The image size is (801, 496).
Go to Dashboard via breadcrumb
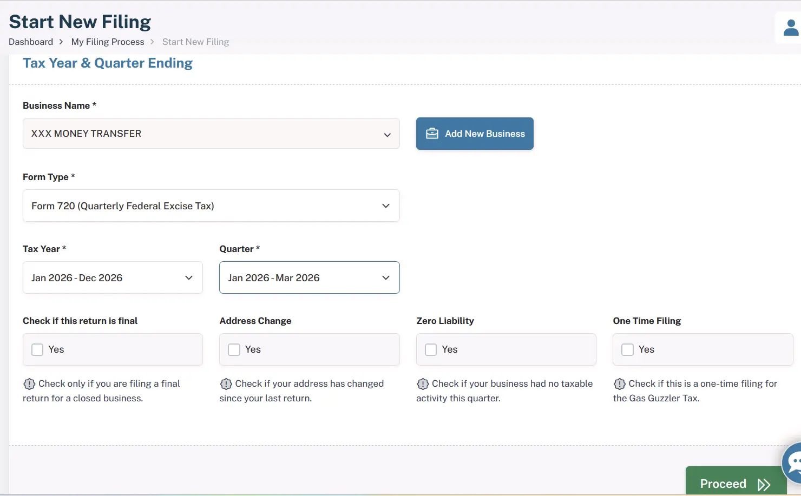31,42
